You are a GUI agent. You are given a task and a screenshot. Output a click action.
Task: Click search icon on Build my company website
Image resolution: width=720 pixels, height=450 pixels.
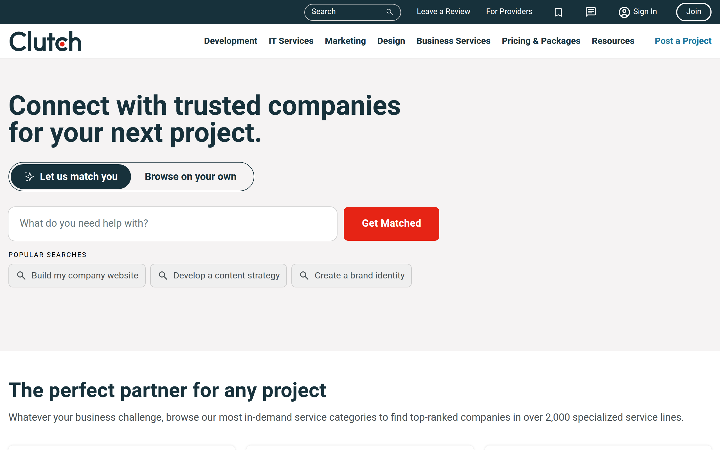click(21, 275)
